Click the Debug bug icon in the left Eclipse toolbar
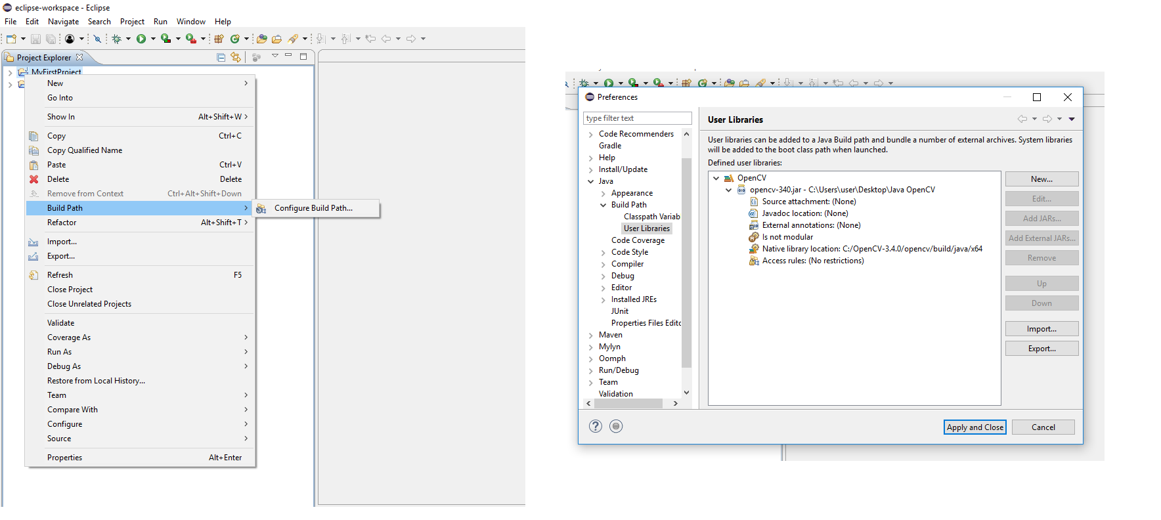This screenshot has height=520, width=1161. pos(116,39)
